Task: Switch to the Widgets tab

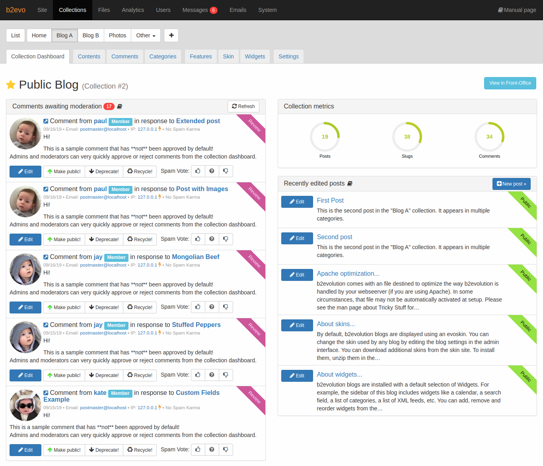Action: (255, 56)
